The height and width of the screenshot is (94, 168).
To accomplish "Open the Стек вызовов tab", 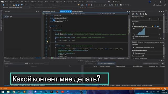I will coord(105,85).
